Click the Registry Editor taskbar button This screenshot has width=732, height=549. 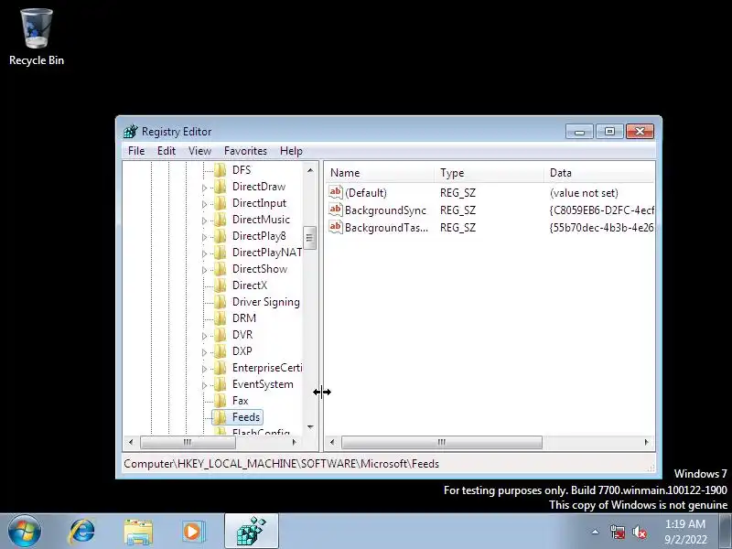(x=252, y=532)
